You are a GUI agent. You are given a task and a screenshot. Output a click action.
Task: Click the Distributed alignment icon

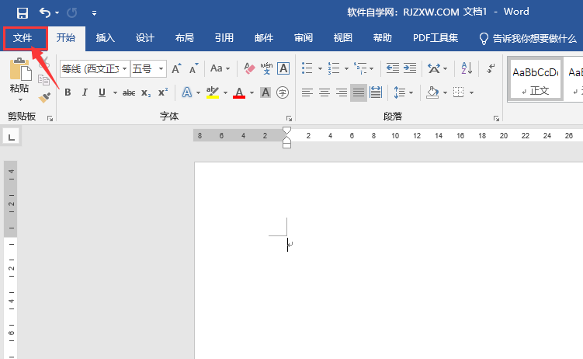pos(376,92)
